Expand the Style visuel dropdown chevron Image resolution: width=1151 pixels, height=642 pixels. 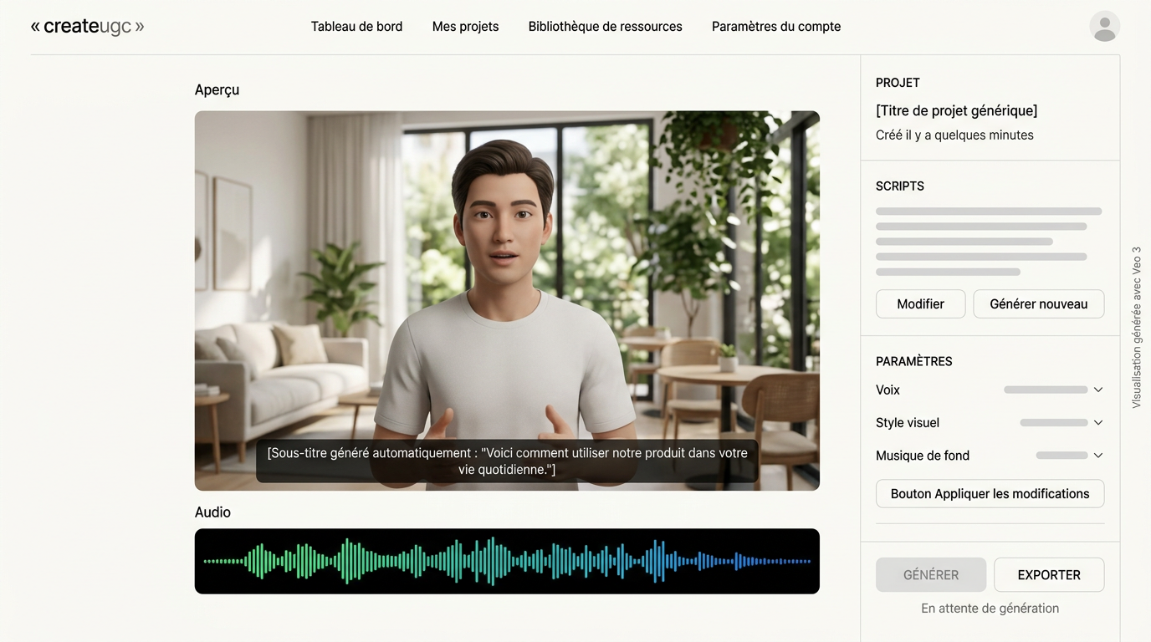(x=1098, y=422)
